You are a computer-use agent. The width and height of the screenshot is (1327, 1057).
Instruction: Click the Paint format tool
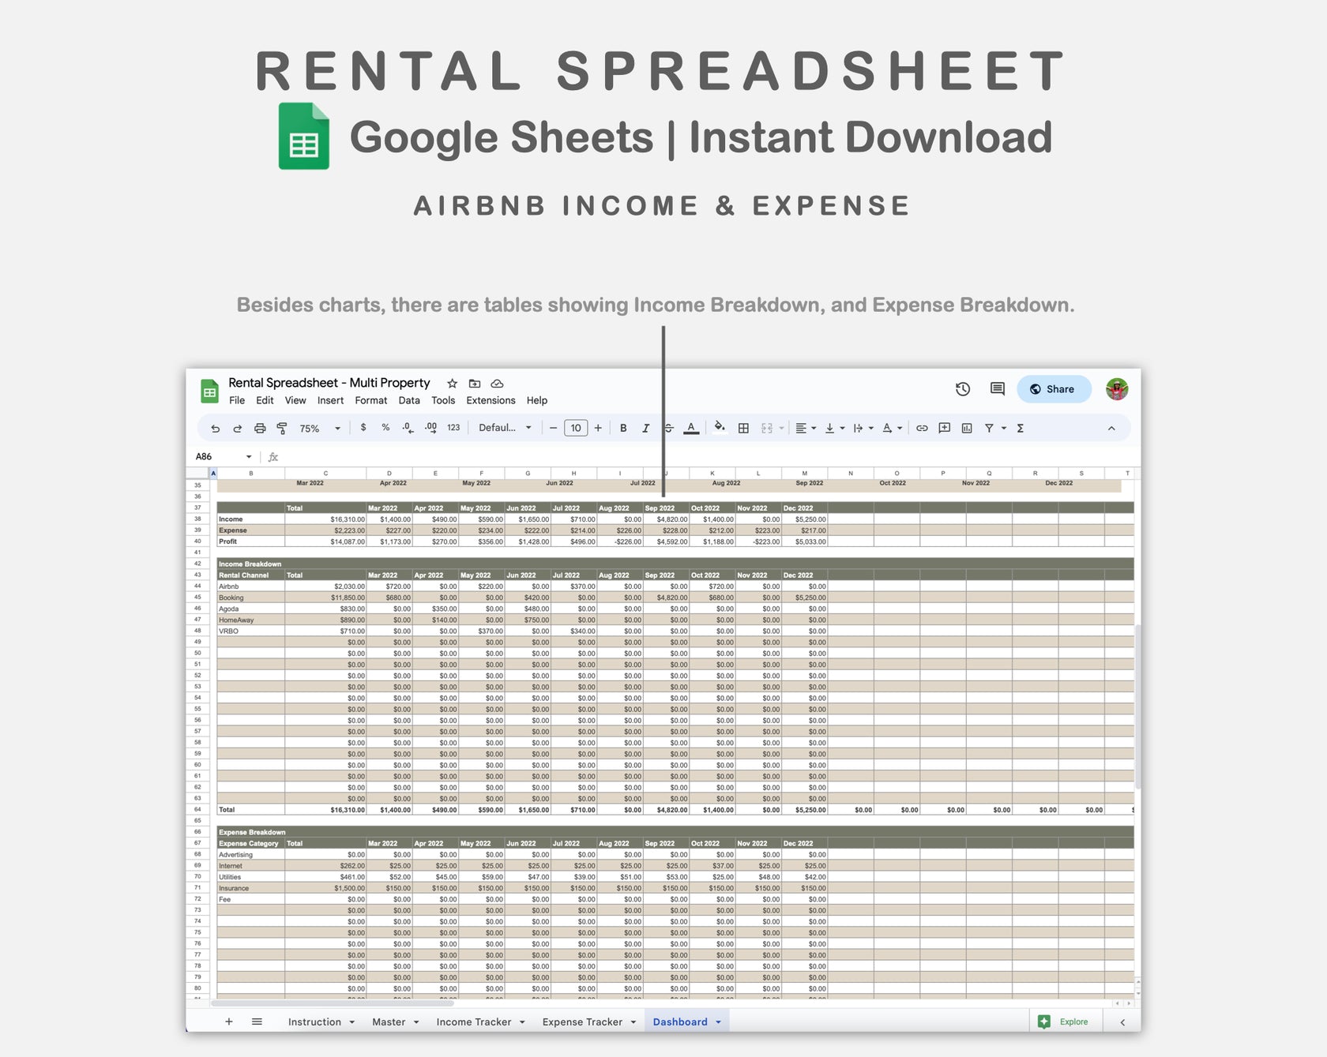click(x=281, y=428)
